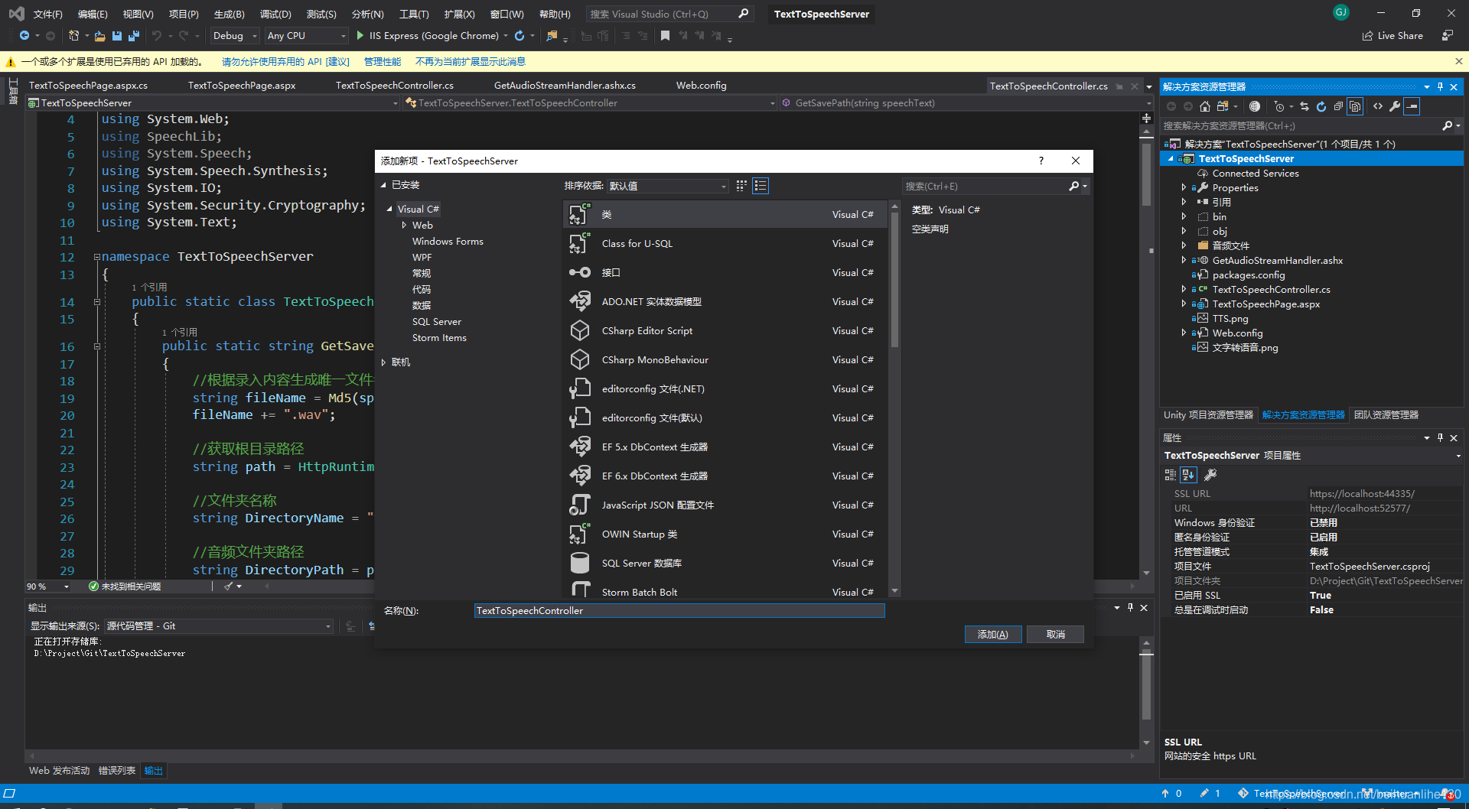This screenshot has width=1469, height=809.
Task: Switch to the GetAudioStreamHandler.ashx.cs tab
Action: [x=565, y=85]
